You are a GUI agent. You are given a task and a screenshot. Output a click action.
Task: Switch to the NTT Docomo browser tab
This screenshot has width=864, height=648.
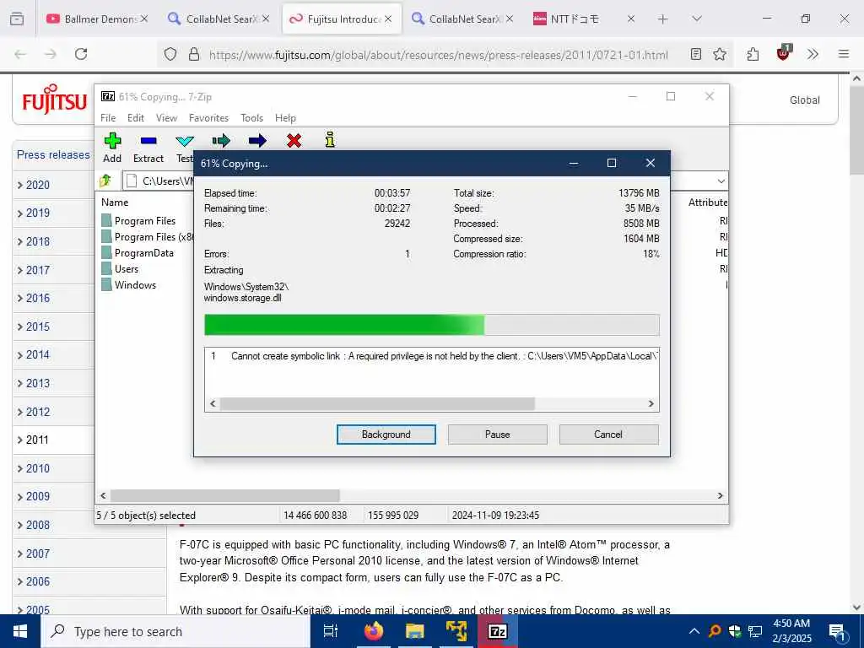pyautogui.click(x=584, y=19)
